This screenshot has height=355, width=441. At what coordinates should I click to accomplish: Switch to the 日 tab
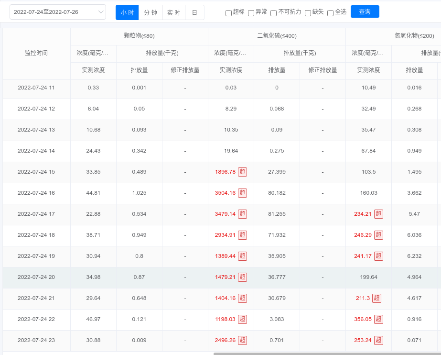pos(194,12)
